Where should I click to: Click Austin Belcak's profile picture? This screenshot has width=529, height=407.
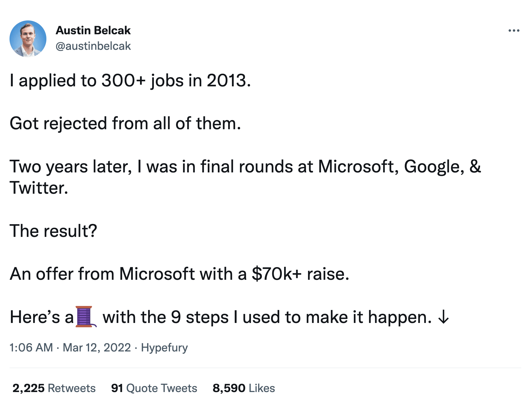28,39
